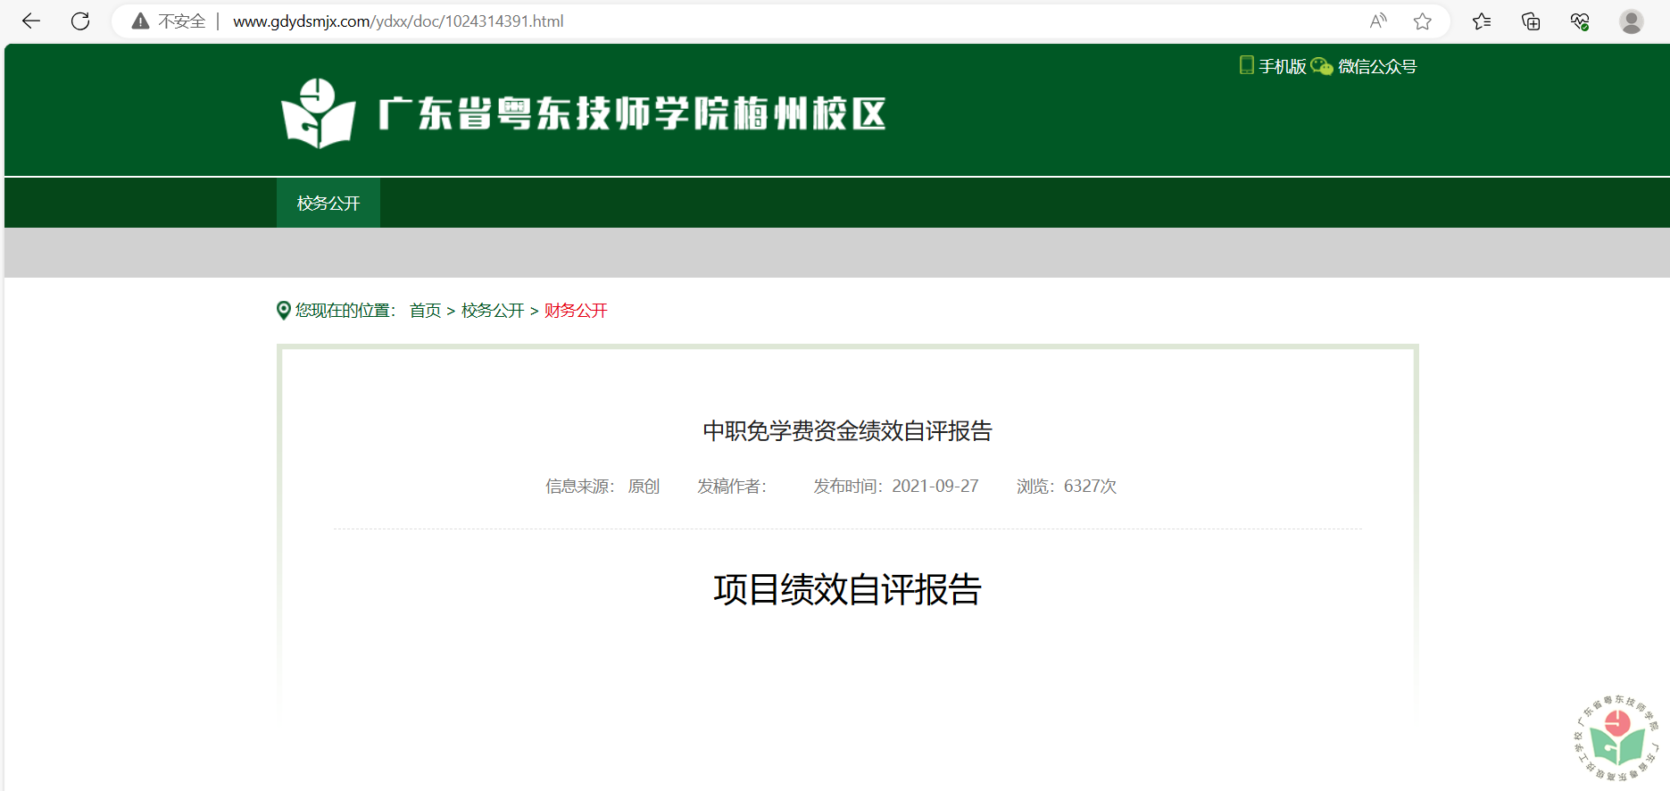This screenshot has width=1670, height=791.
Task: Click the read aloud icon in address bar
Action: [x=1378, y=21]
